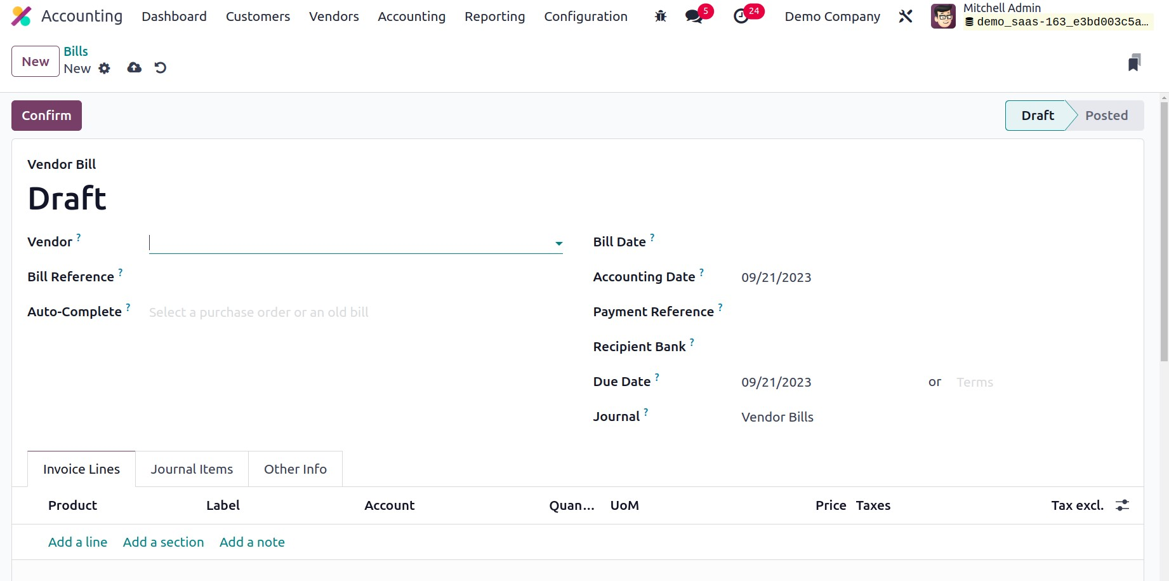This screenshot has width=1169, height=581.
Task: Click the discard changes undo icon
Action: (x=161, y=68)
